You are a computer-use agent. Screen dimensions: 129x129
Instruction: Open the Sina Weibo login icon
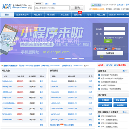coord(95,49)
